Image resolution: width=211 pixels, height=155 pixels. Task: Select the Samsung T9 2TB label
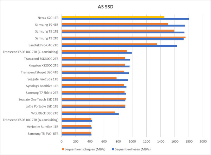tap(47, 38)
